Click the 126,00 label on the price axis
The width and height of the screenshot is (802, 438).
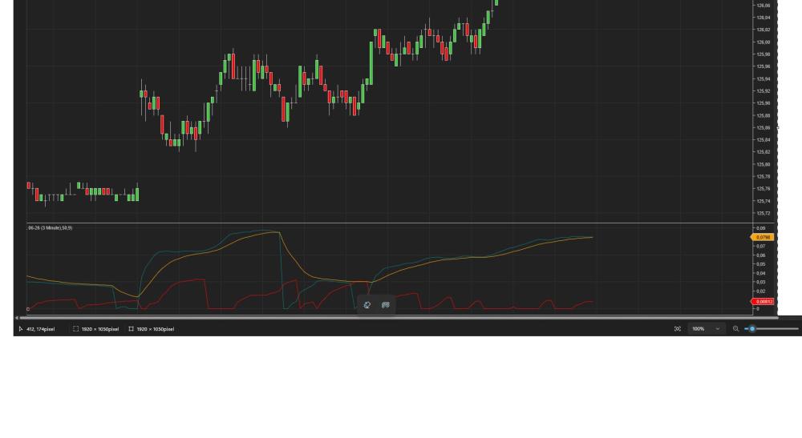(762, 42)
